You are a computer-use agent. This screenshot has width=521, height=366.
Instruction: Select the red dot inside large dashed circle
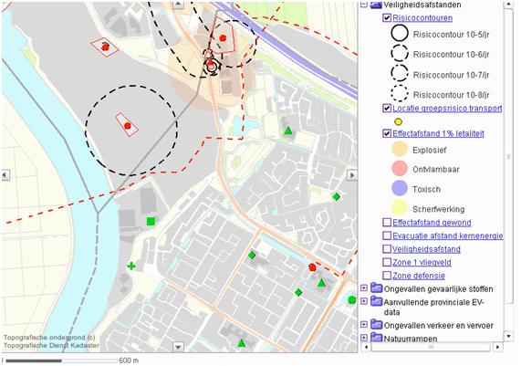coord(127,126)
